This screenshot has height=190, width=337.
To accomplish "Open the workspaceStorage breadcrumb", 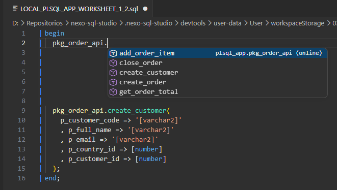I will (x=297, y=23).
